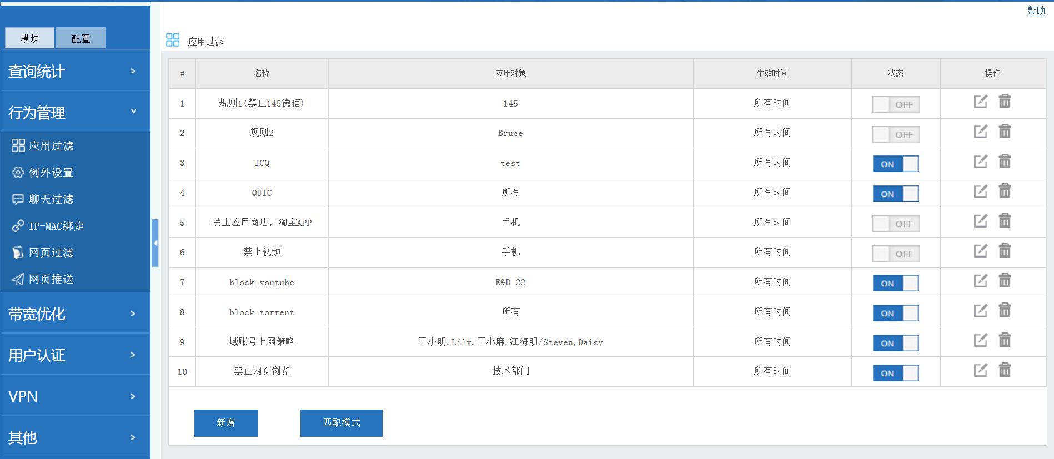Collapse sidebar using the splitter handle
1054x459 pixels.
pyautogui.click(x=155, y=243)
